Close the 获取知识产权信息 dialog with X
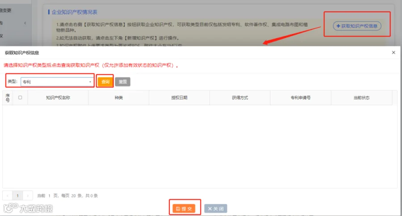402x216 pixels. [394, 52]
